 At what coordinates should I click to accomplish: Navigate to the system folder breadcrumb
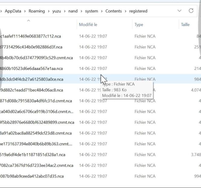click(x=91, y=11)
